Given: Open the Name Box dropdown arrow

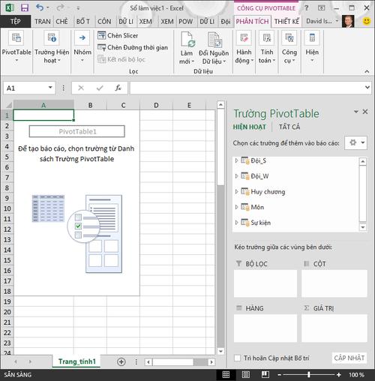Looking at the screenshot, I should click(50, 88).
